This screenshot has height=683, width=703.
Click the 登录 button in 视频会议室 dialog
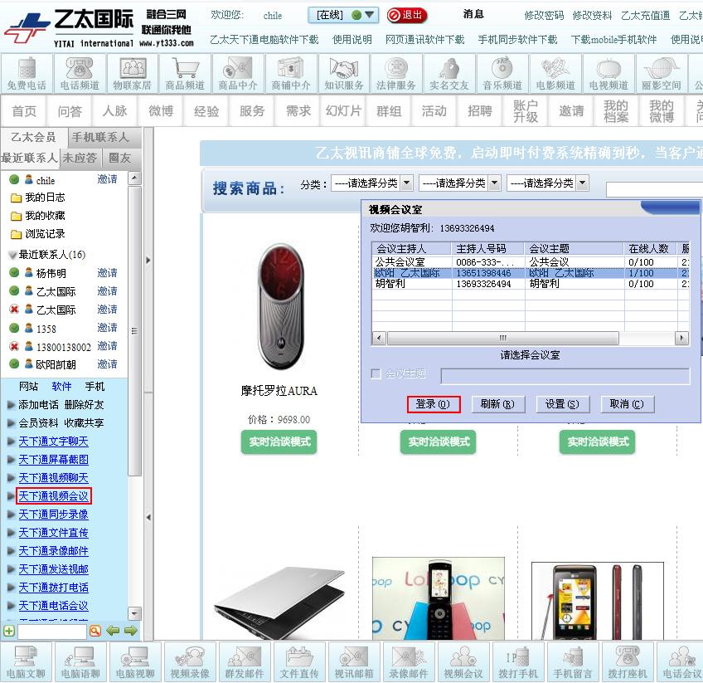pos(433,404)
